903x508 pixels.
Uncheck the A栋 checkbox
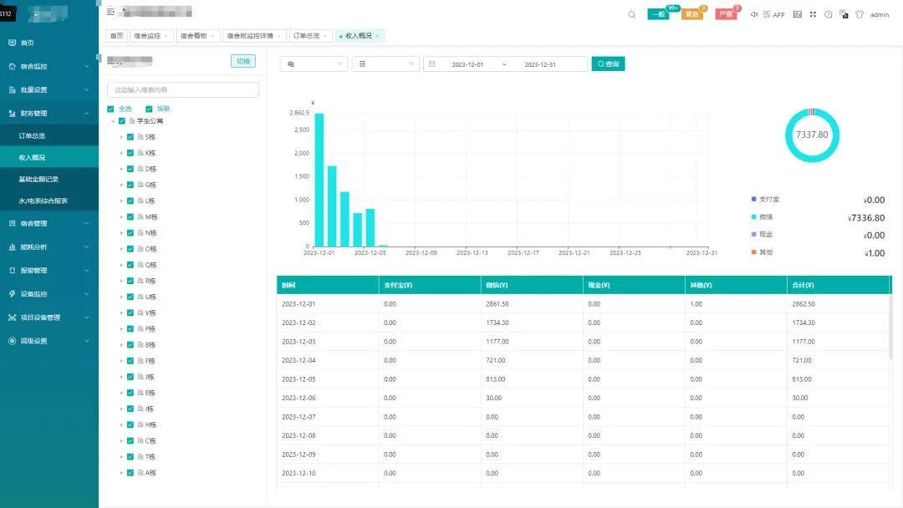(130, 473)
